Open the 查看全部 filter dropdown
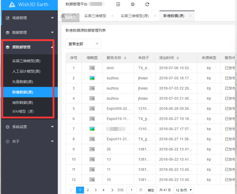Viewport: 237px width, 194px height. click(x=83, y=44)
